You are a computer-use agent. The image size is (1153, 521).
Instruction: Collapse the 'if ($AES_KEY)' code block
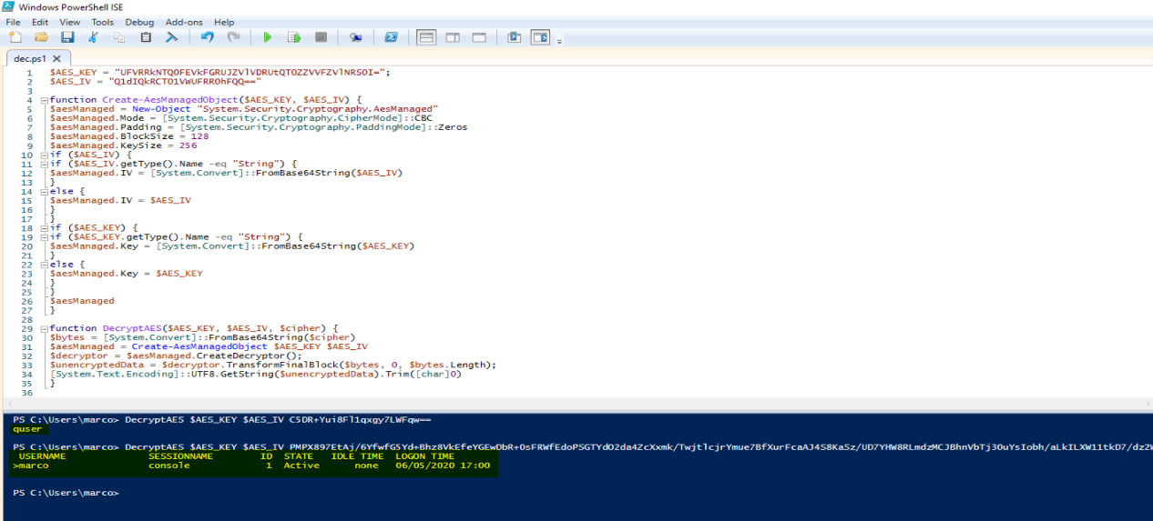[45, 227]
